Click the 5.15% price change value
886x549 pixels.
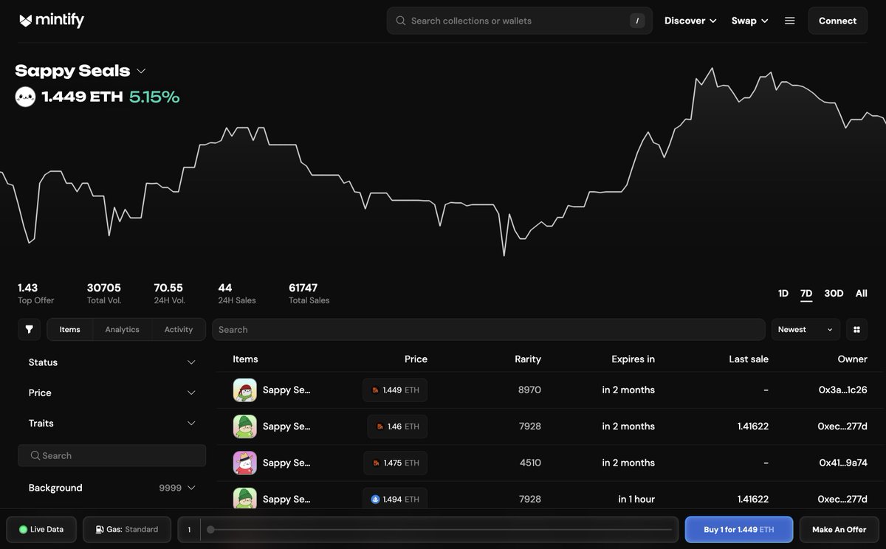pyautogui.click(x=154, y=97)
